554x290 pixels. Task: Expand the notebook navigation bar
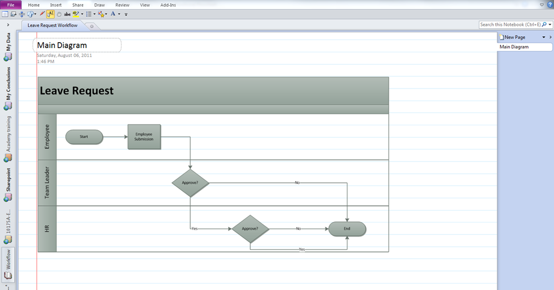pos(8,25)
